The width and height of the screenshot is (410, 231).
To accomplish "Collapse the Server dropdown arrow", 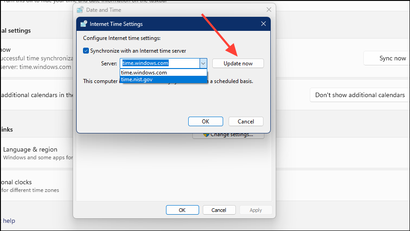I will click(x=203, y=63).
